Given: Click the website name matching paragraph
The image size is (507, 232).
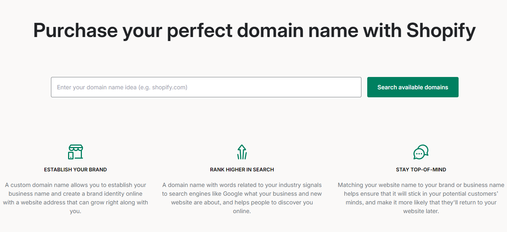Looking at the screenshot, I should tap(421, 198).
